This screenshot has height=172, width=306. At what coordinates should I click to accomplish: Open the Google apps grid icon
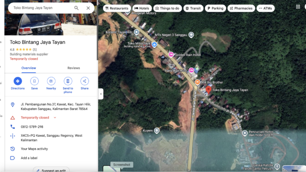tap(298, 7)
